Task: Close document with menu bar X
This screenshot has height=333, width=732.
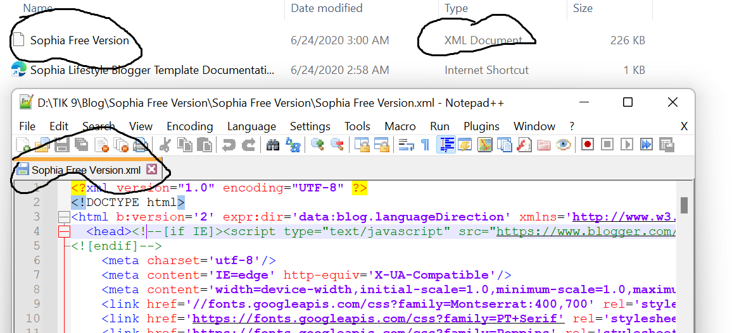Action: (684, 126)
